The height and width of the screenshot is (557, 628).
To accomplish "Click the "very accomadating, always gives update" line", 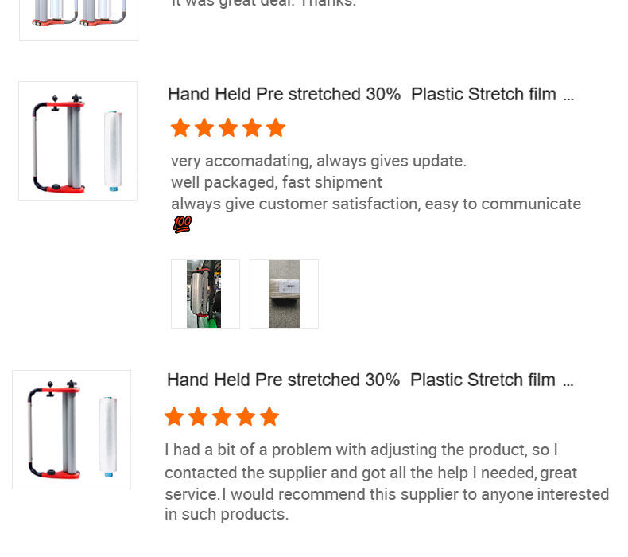I will coord(318,162).
